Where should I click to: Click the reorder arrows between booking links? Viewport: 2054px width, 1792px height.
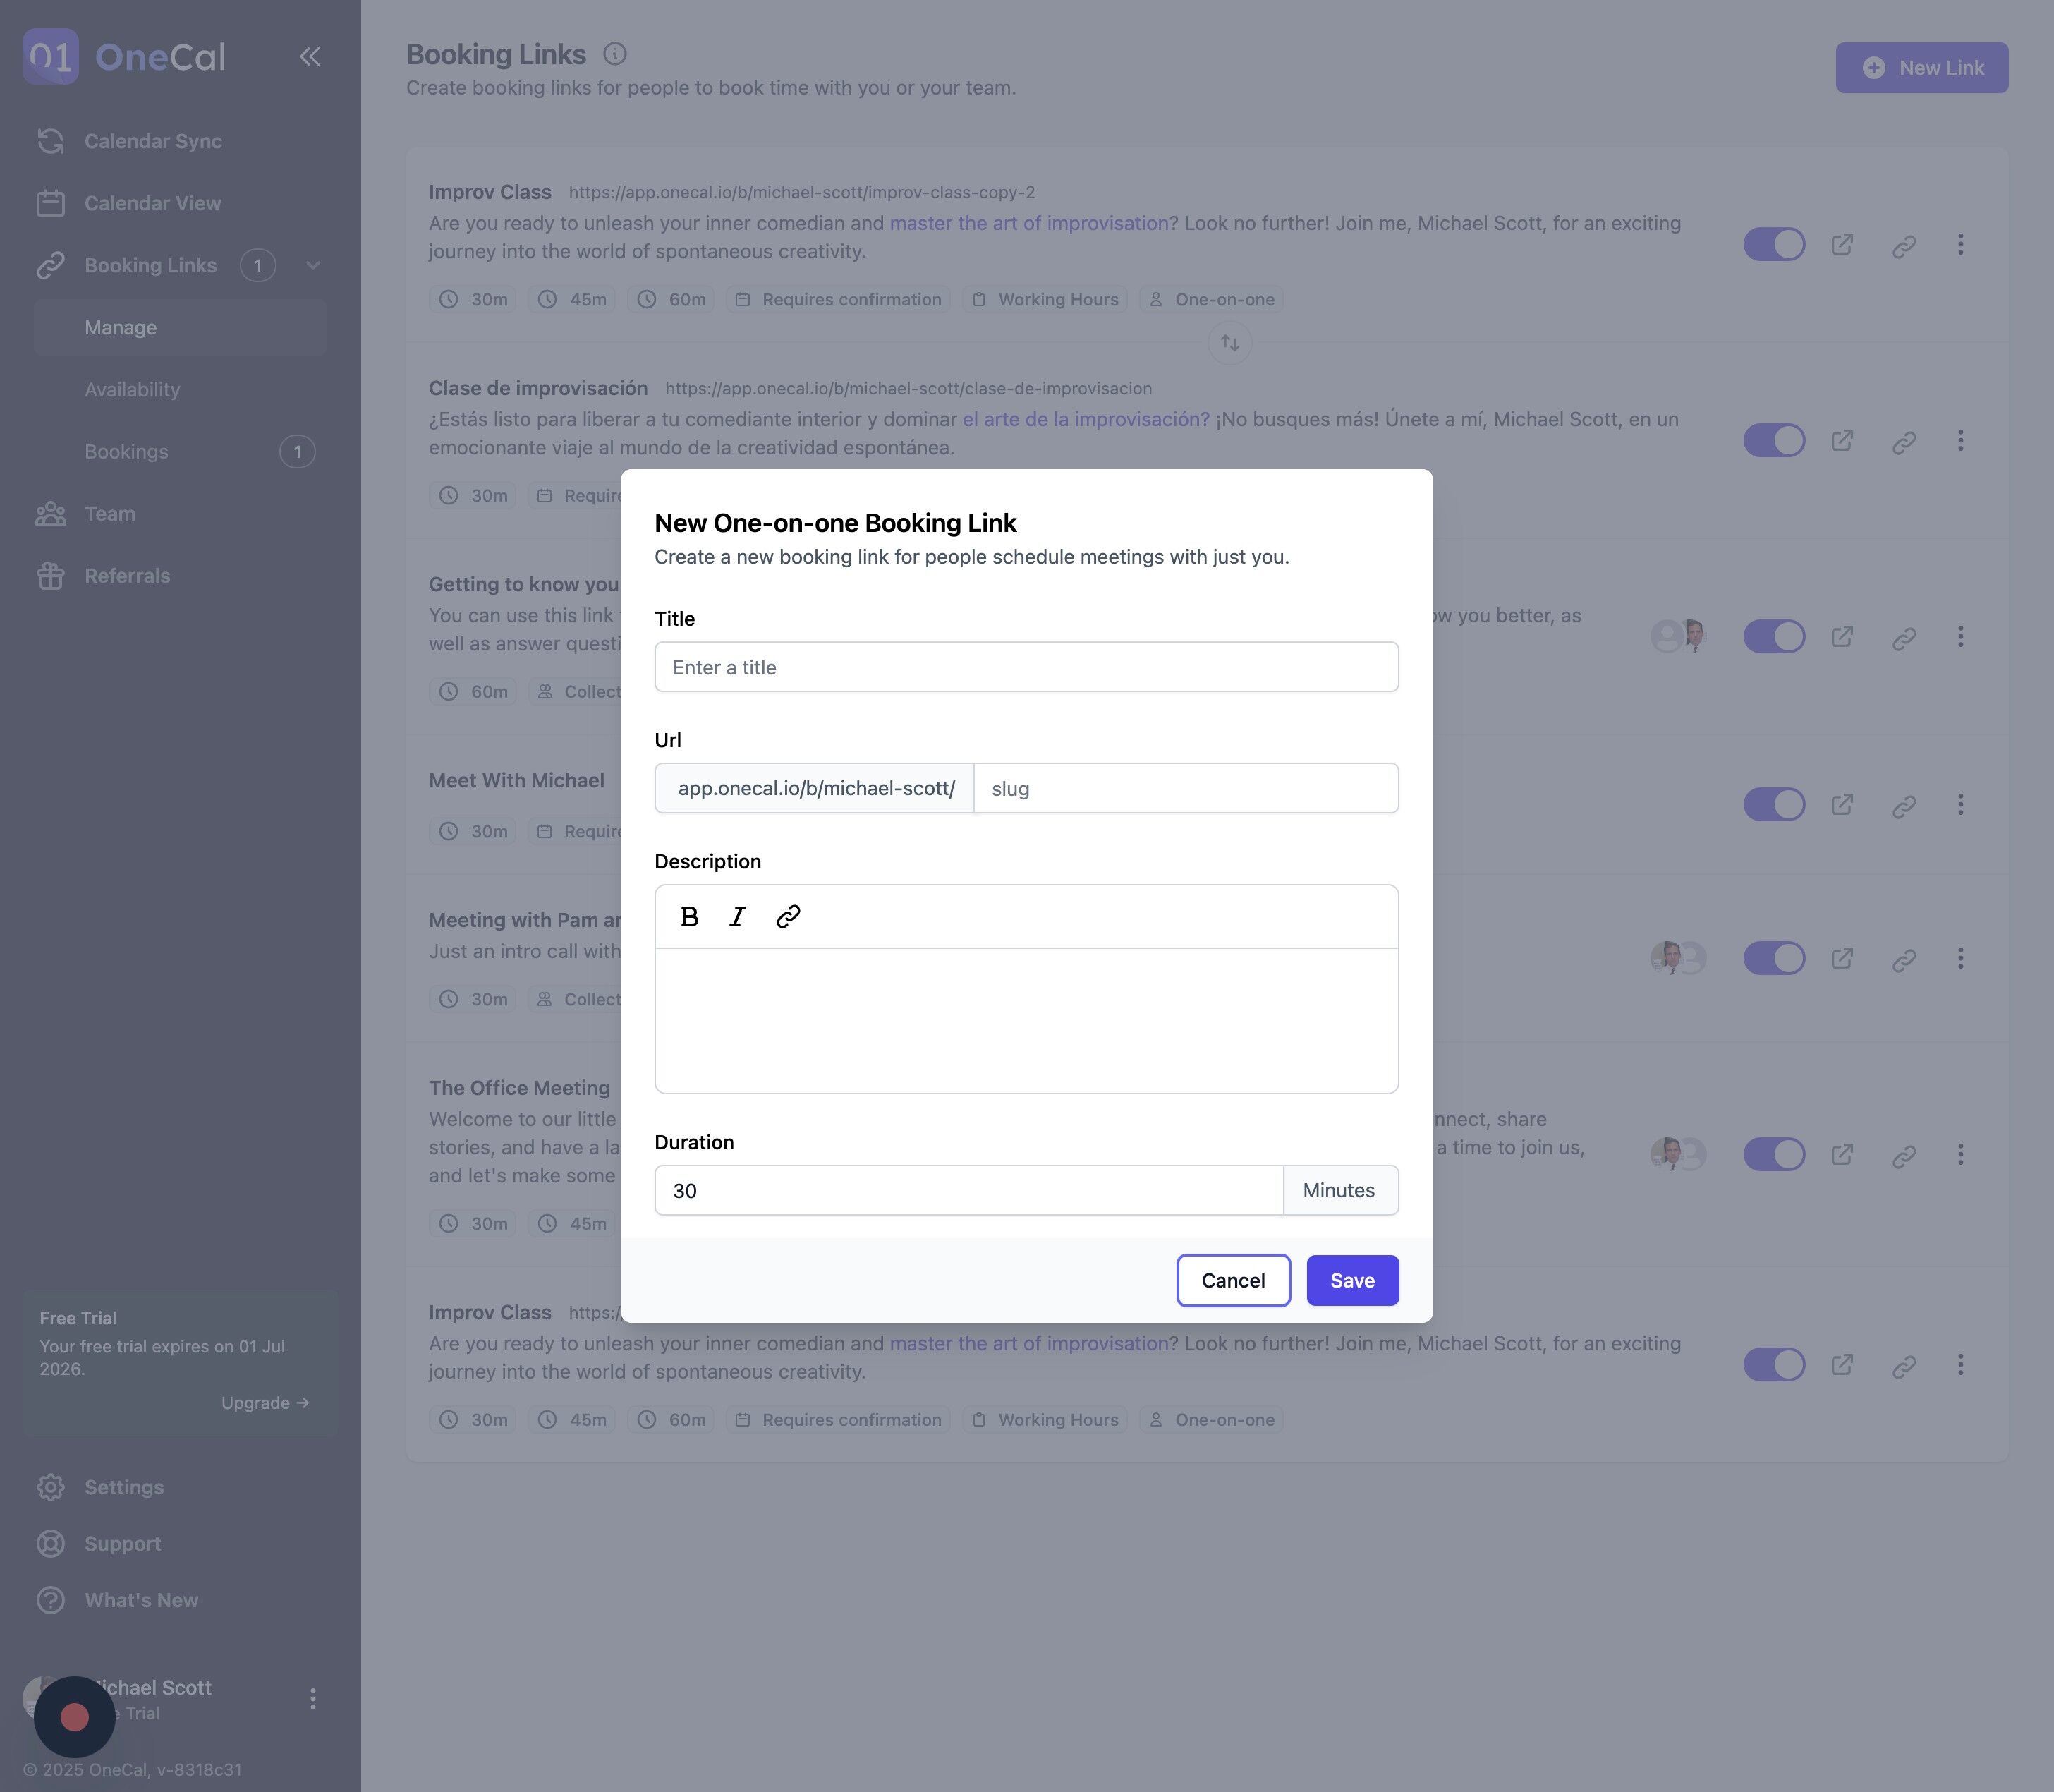tap(1229, 343)
